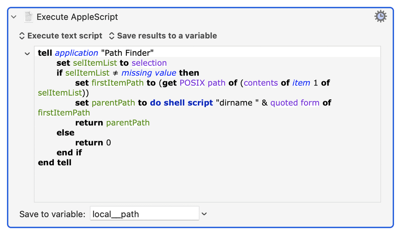Place cursor on the return 0 line
401x235 pixels.
tap(93, 143)
